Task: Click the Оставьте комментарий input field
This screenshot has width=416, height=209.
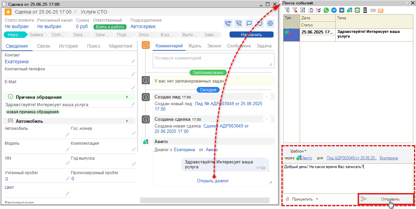Action: click(x=213, y=60)
